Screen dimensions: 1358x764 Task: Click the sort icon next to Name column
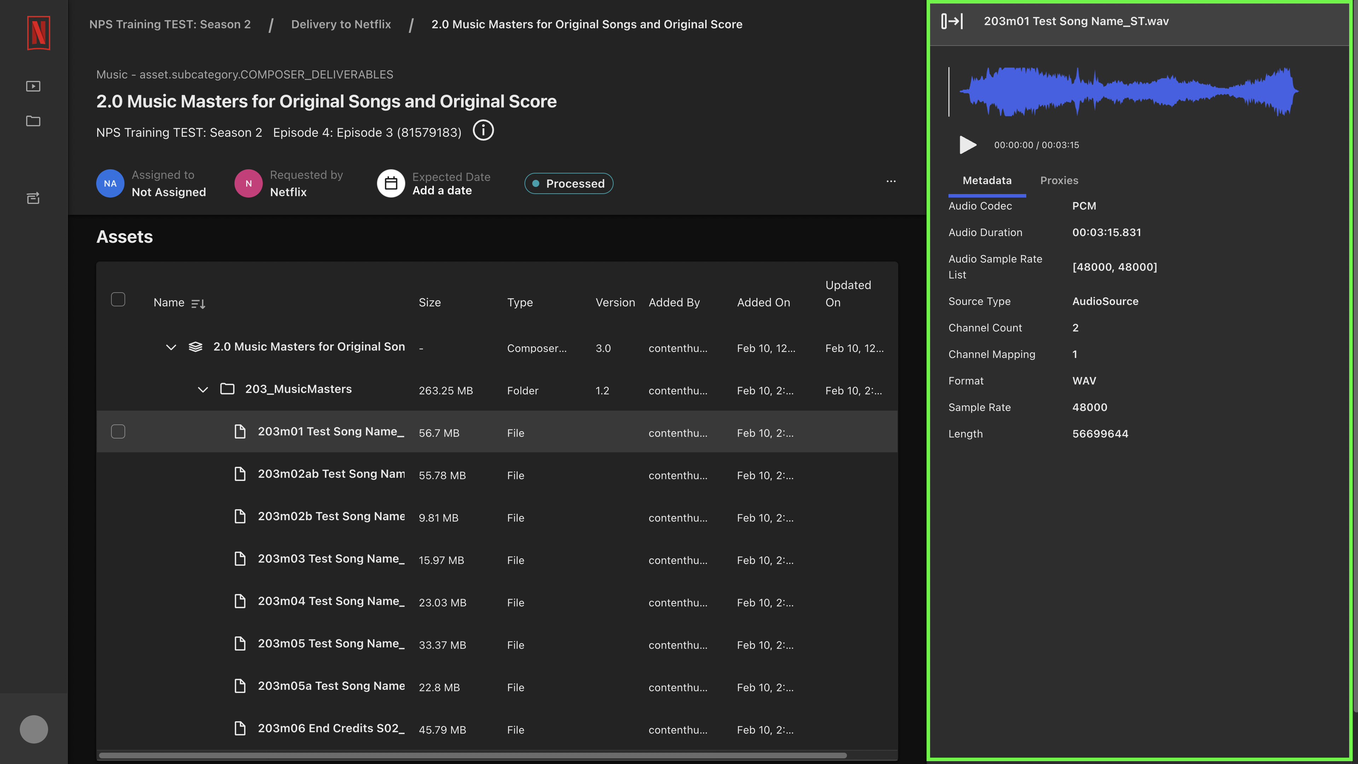point(198,304)
